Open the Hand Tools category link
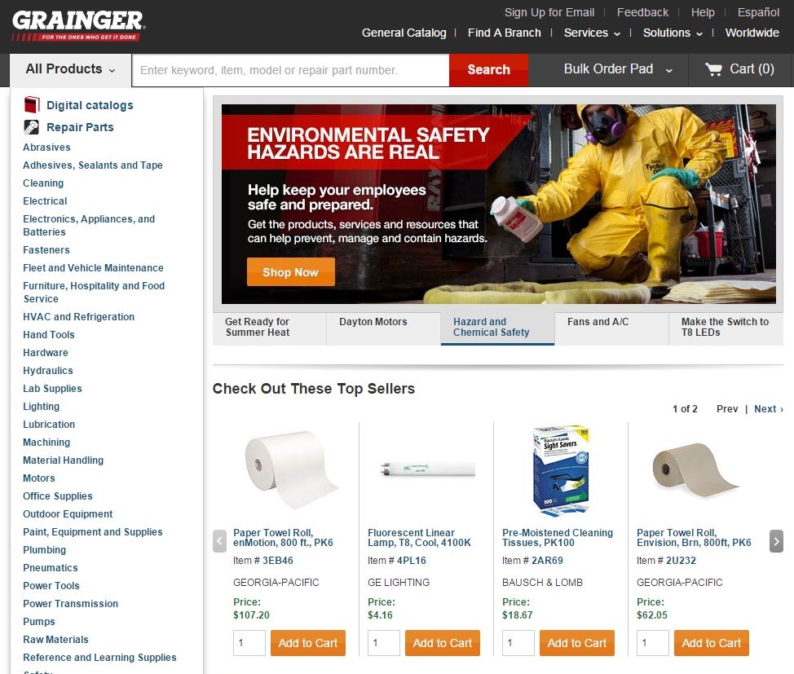 pos(49,335)
